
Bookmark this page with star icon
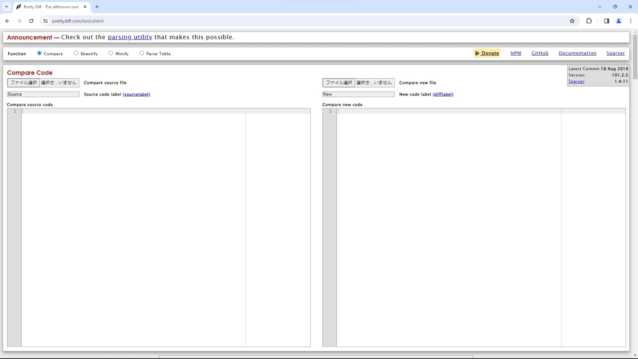pos(572,21)
